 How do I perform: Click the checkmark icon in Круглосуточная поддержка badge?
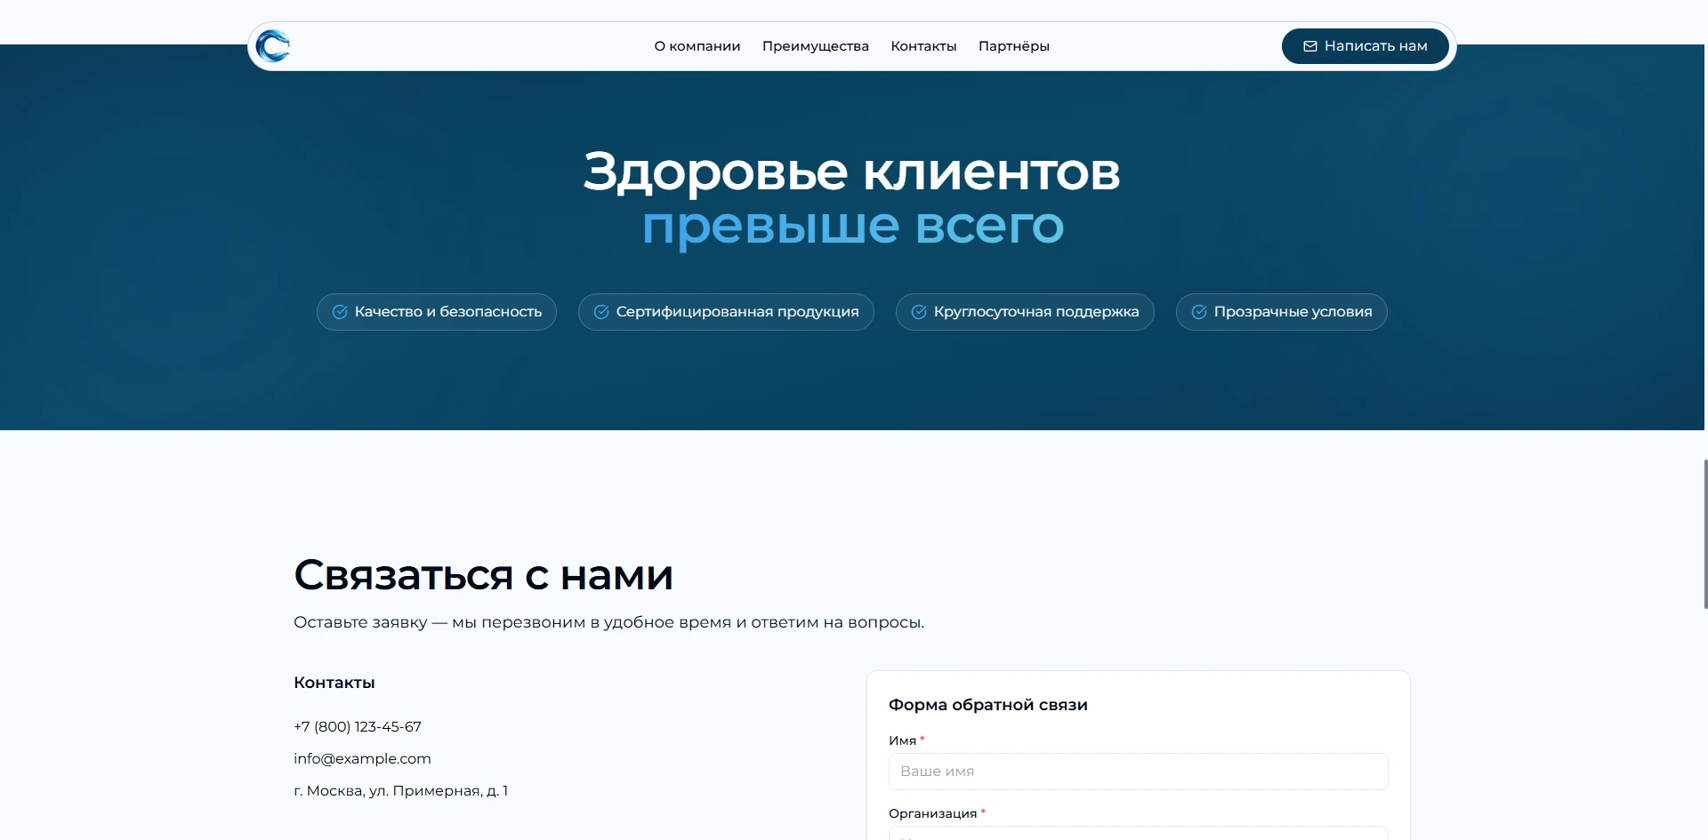pos(918,312)
